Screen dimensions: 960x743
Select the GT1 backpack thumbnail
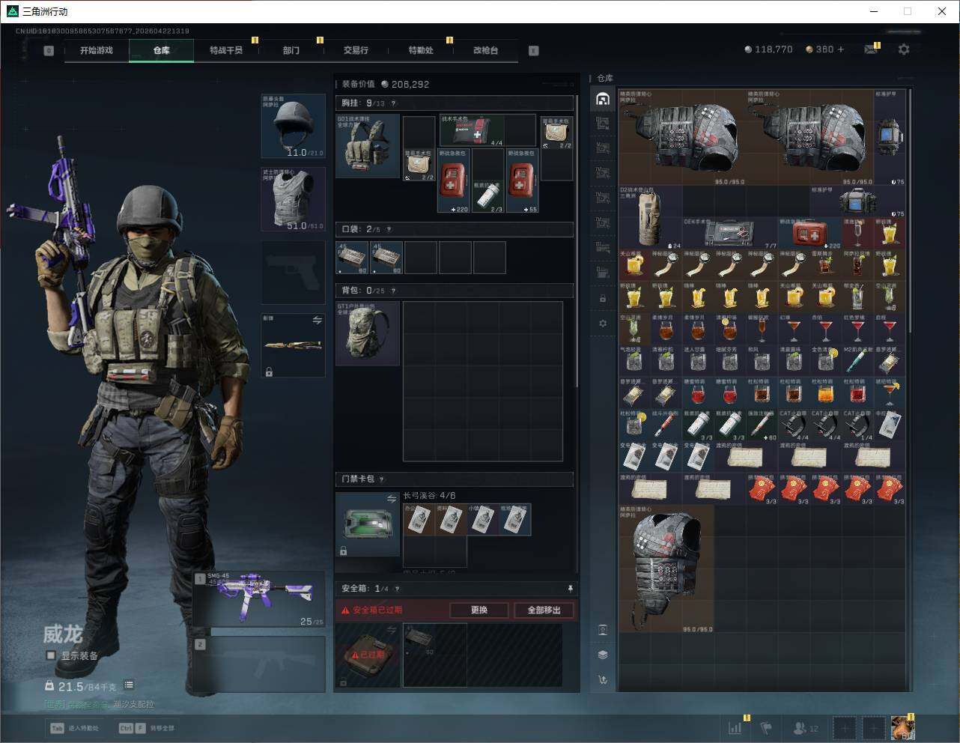point(367,333)
